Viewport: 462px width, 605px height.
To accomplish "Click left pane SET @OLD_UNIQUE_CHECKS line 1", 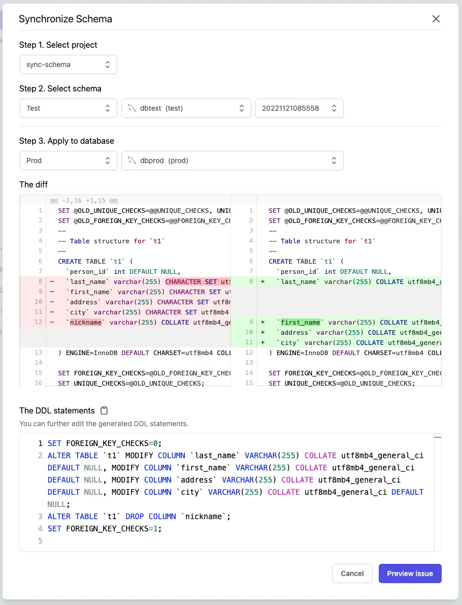I will pyautogui.click(x=144, y=211).
